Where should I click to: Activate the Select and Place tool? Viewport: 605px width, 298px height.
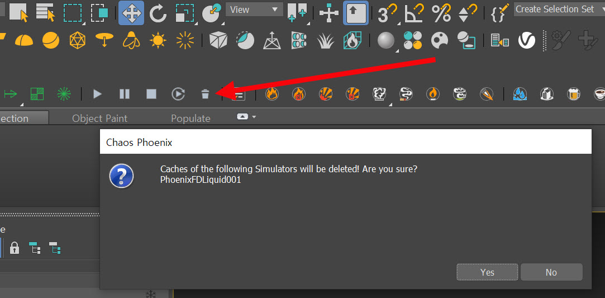[212, 13]
